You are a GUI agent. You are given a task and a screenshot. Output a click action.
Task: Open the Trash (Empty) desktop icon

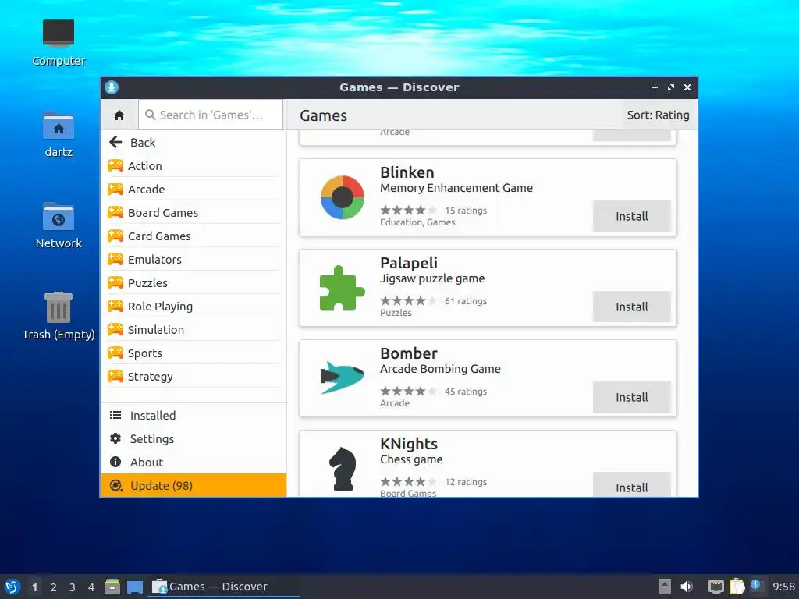point(58,316)
